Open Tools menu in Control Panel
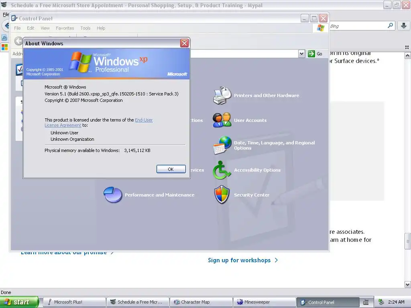 [x=85, y=28]
